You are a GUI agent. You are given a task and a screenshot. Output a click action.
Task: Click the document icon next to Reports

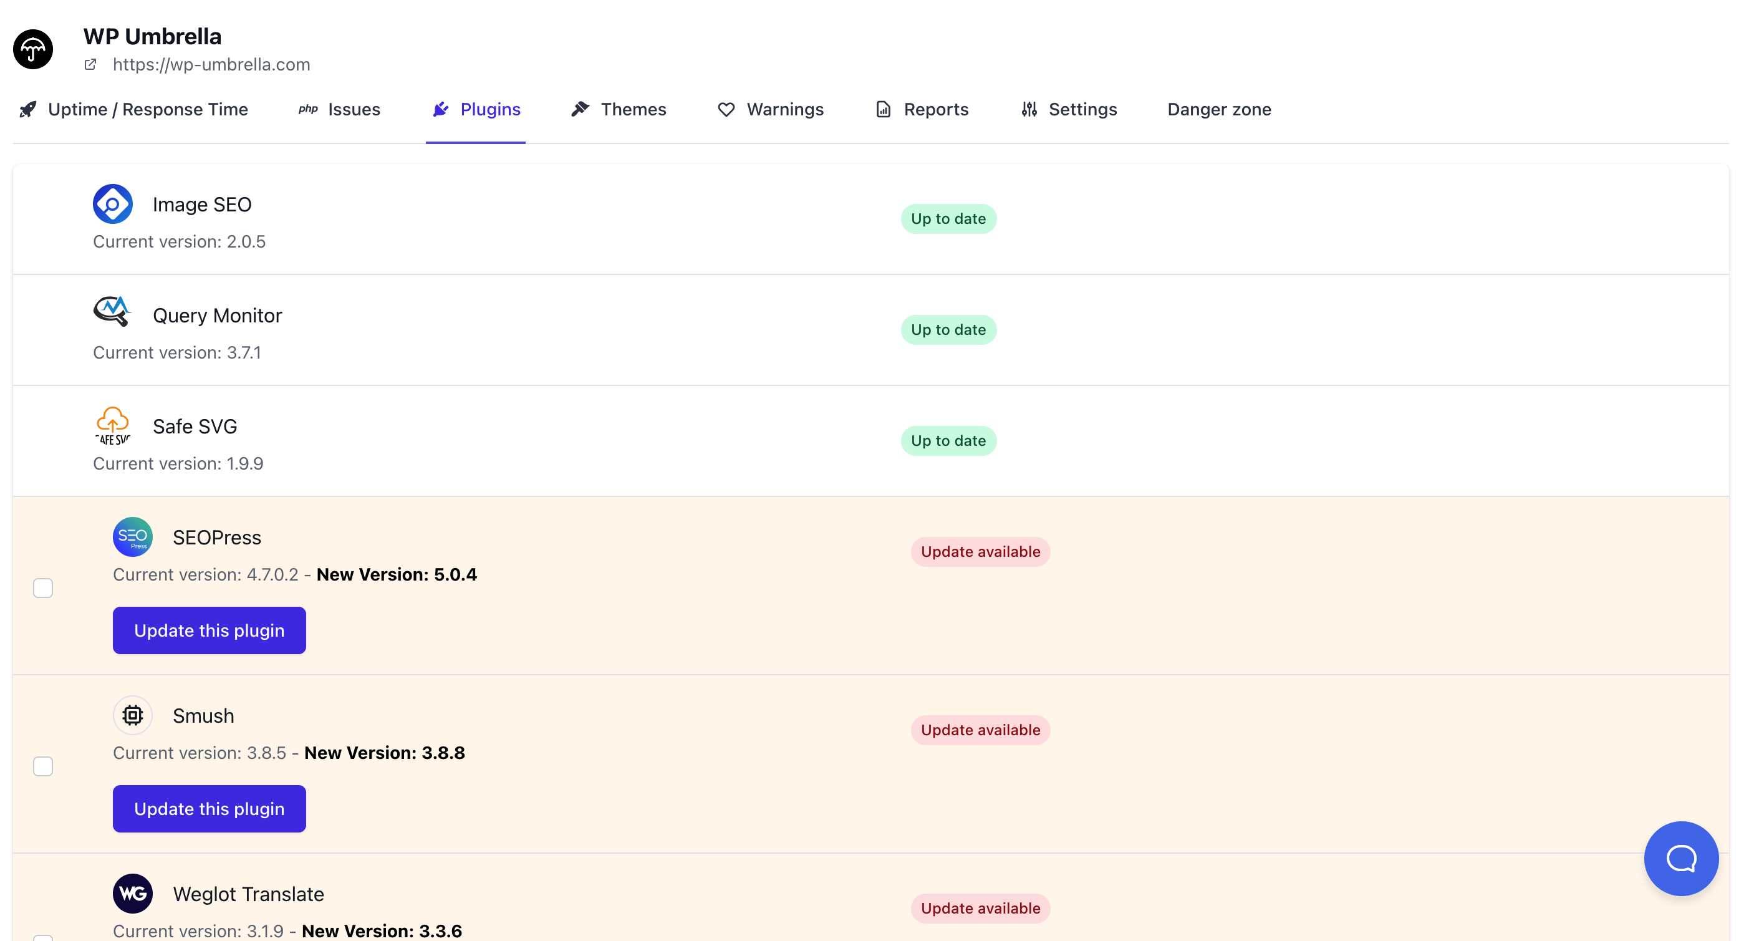point(884,109)
